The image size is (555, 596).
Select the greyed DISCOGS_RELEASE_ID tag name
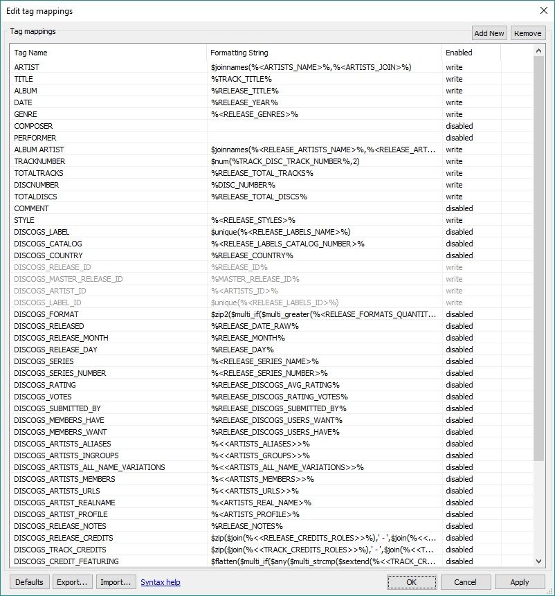click(53, 267)
